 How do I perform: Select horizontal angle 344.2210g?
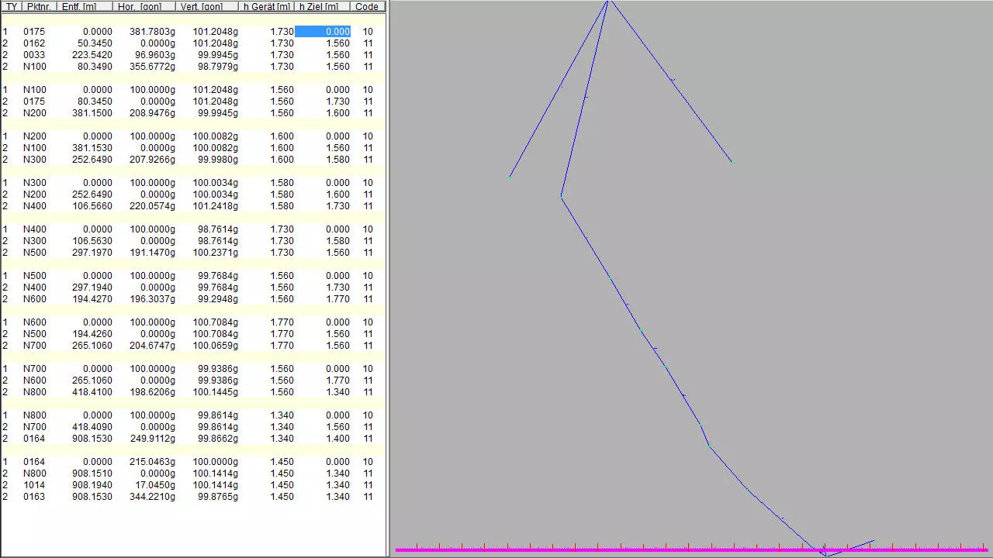pos(152,497)
